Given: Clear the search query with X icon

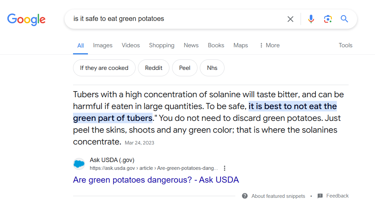Looking at the screenshot, I should [290, 19].
